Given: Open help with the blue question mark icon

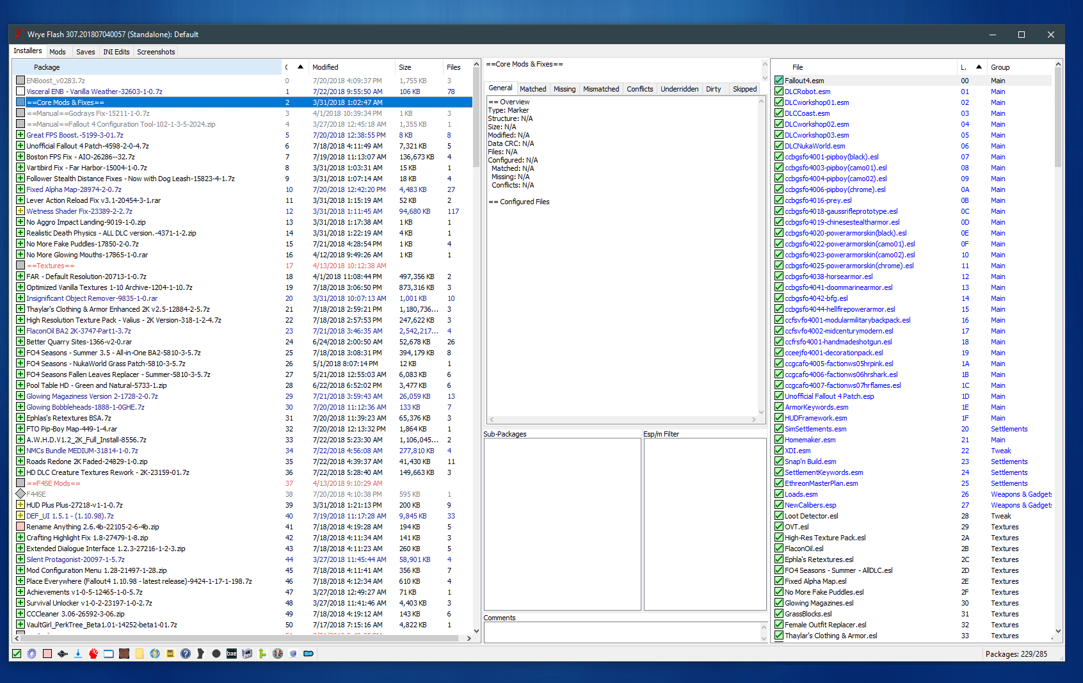Looking at the screenshot, I should pyautogui.click(x=186, y=654).
